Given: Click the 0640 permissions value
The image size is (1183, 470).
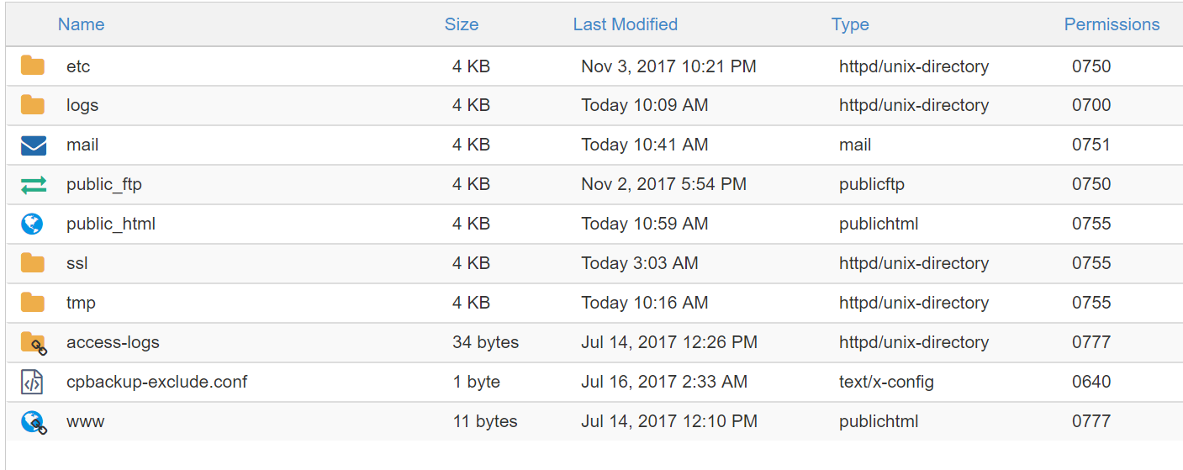Looking at the screenshot, I should [x=1091, y=382].
